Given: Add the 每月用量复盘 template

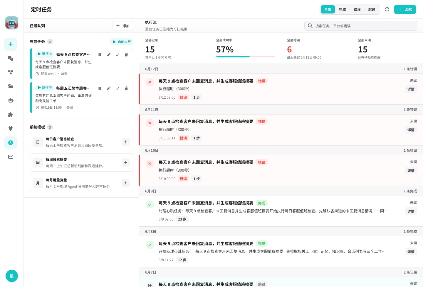Looking at the screenshot, I should [126, 183].
